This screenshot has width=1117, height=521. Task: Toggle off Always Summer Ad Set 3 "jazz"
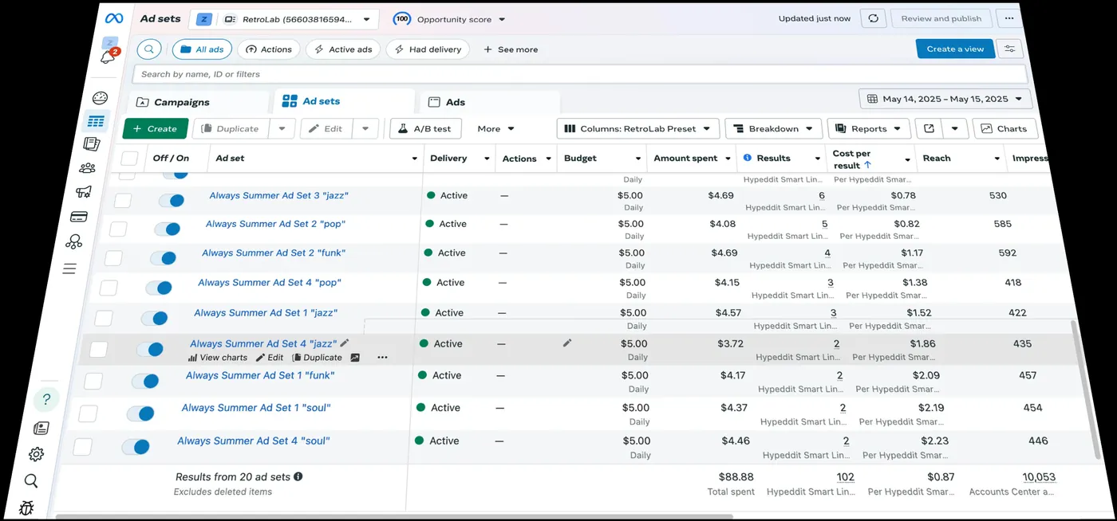172,200
